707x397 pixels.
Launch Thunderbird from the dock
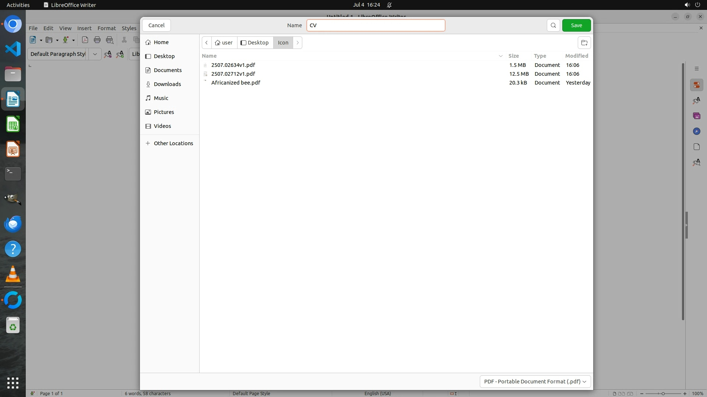13,224
